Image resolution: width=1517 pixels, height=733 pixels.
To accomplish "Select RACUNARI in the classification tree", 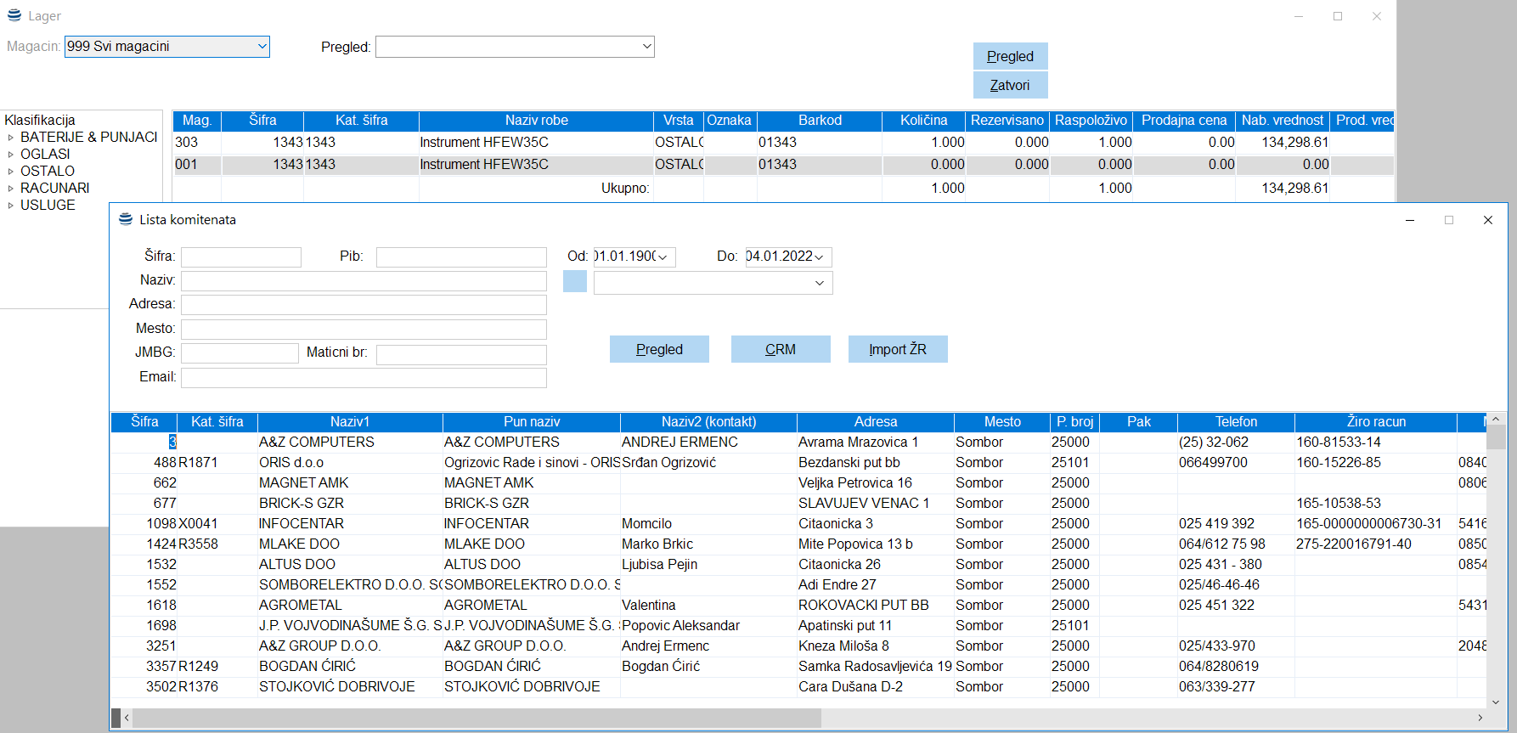I will point(54,188).
